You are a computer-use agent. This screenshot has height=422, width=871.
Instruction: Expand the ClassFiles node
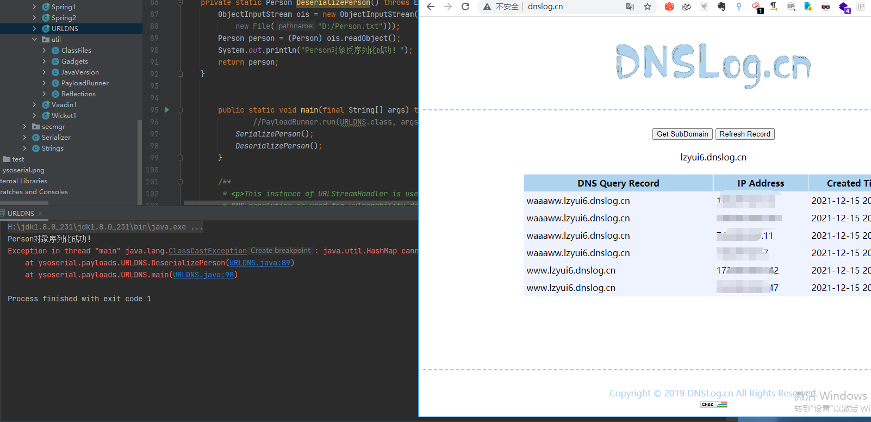click(x=44, y=51)
